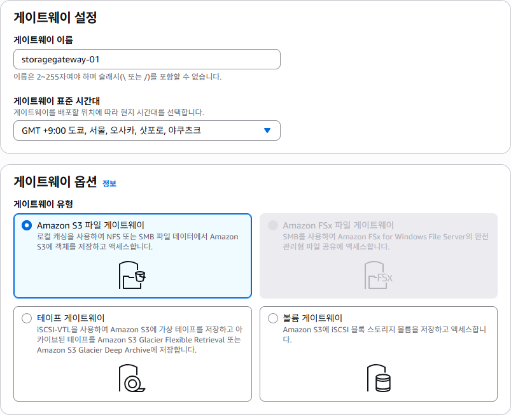Click the 게이트웨이 옵션 heading
Screen dimensions: 511x415
pyautogui.click(x=55, y=181)
